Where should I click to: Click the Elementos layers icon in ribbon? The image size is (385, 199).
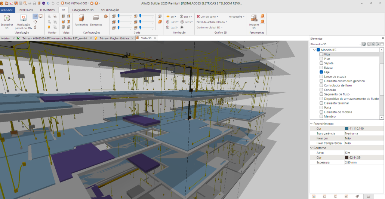tap(96, 18)
